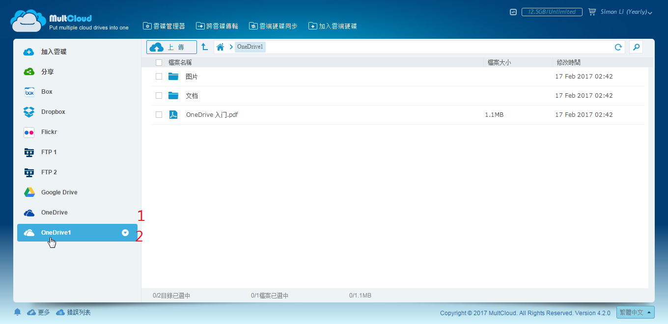Open the 图片 folder name
The image size is (668, 324).
click(192, 77)
